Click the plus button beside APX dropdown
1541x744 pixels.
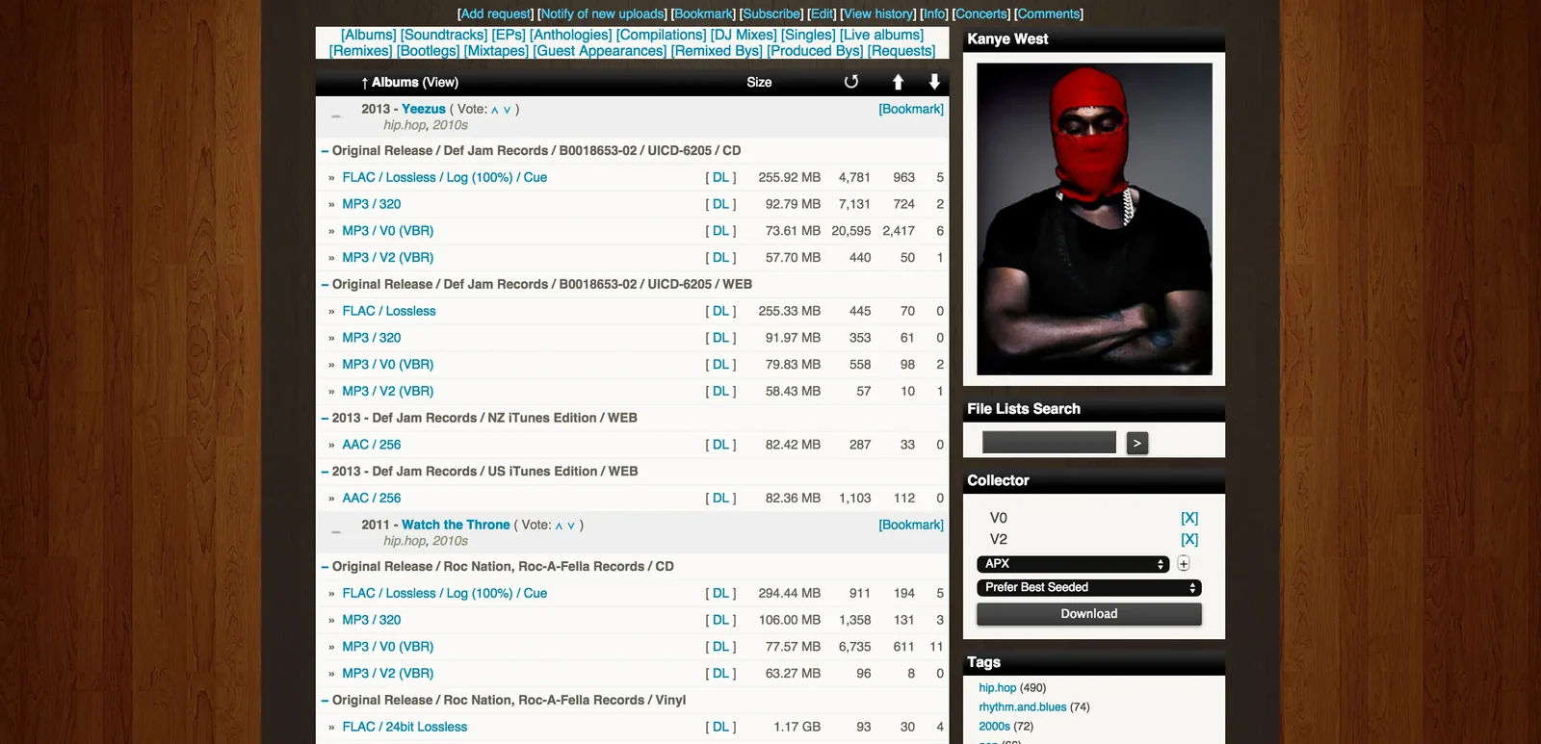tap(1184, 564)
